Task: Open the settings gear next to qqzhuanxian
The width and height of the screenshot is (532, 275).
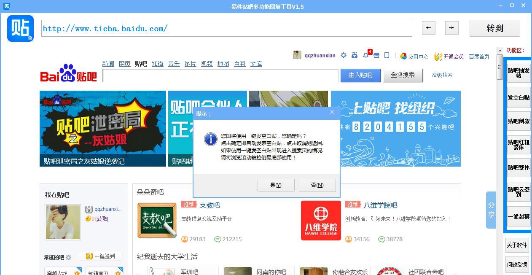Action: (x=344, y=55)
